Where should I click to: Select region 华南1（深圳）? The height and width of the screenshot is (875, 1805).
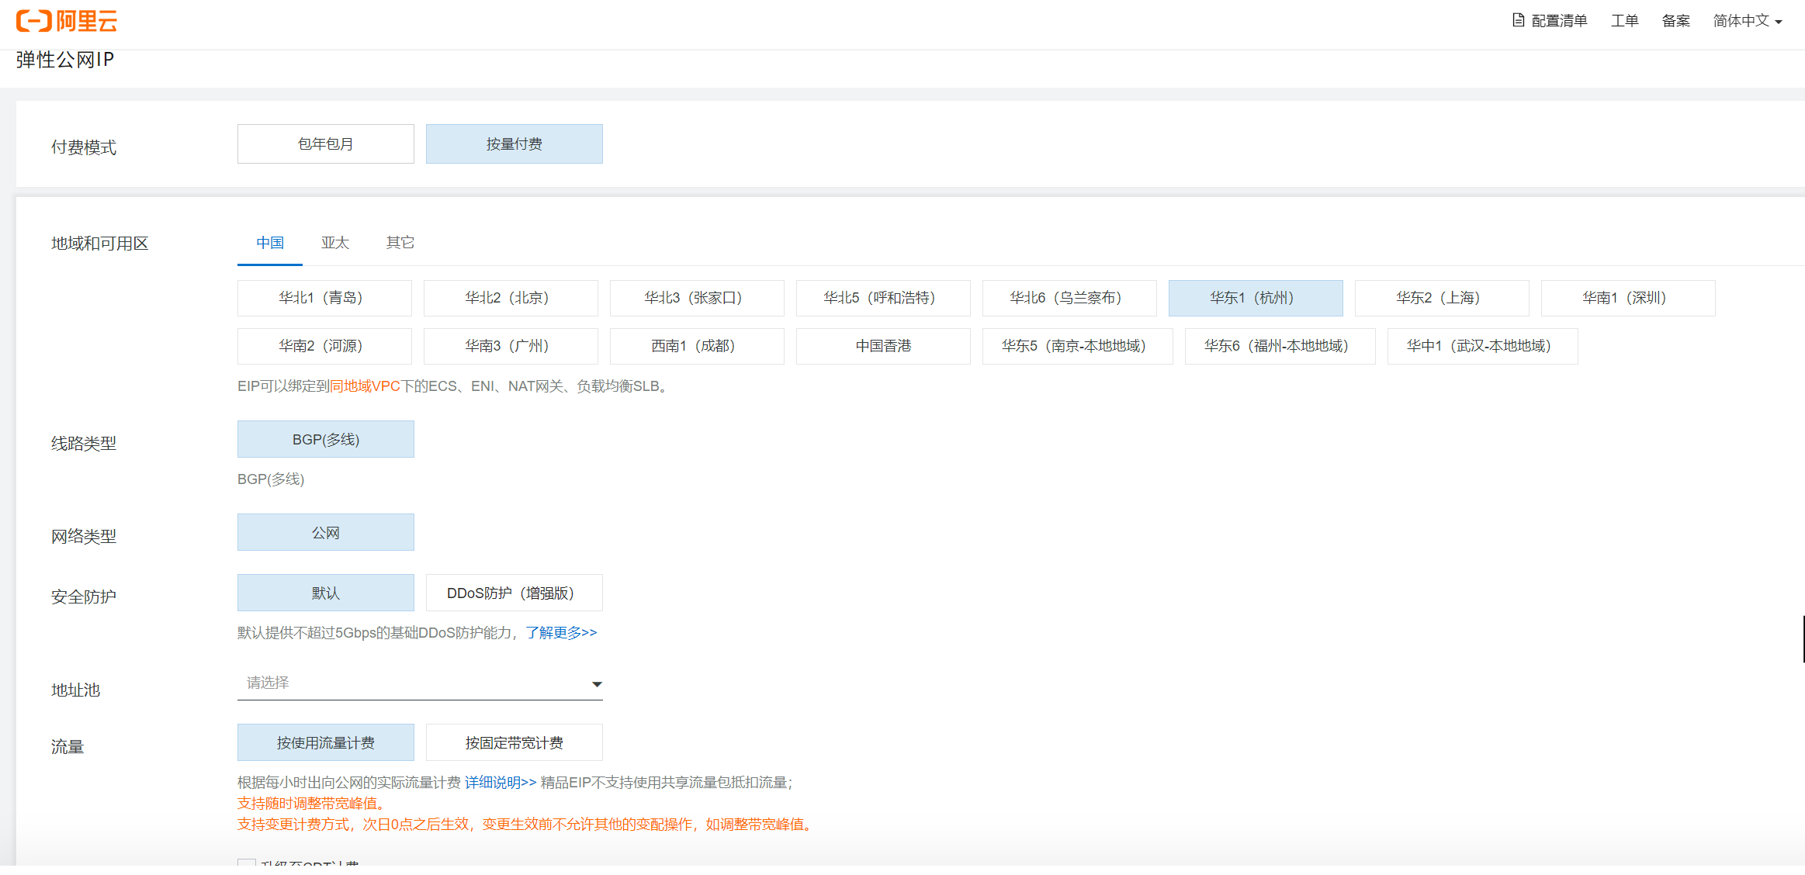(1627, 298)
